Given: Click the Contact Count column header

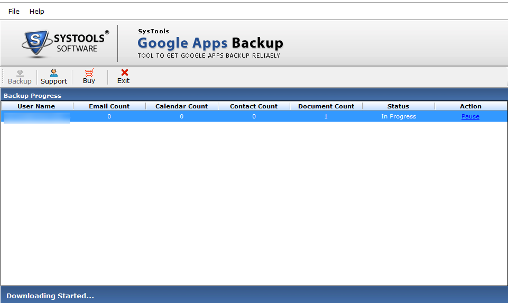Looking at the screenshot, I should (x=254, y=106).
